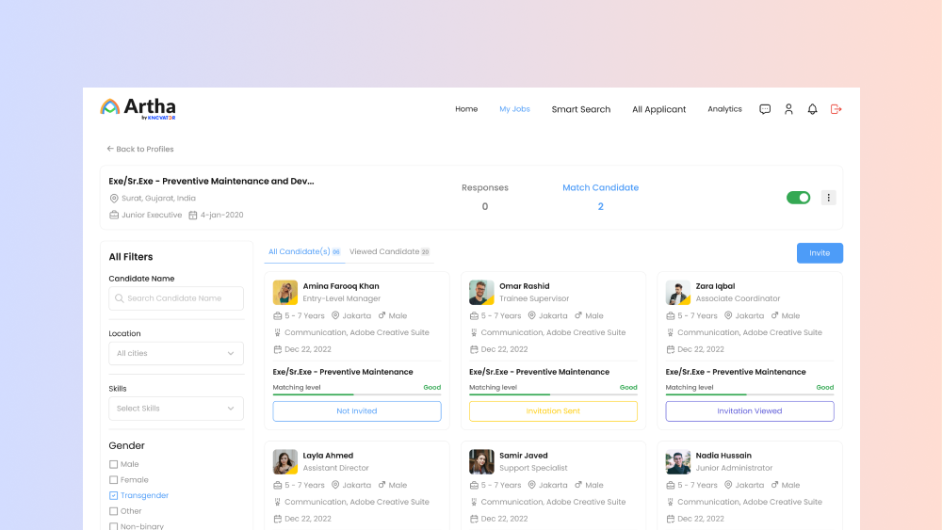
Task: Open Nadia Hussain's profile photo
Action: pyautogui.click(x=677, y=461)
